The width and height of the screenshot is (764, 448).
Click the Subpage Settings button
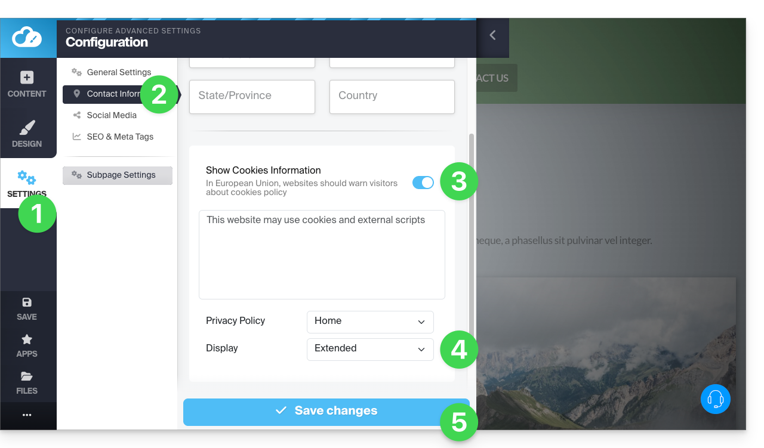coord(118,175)
